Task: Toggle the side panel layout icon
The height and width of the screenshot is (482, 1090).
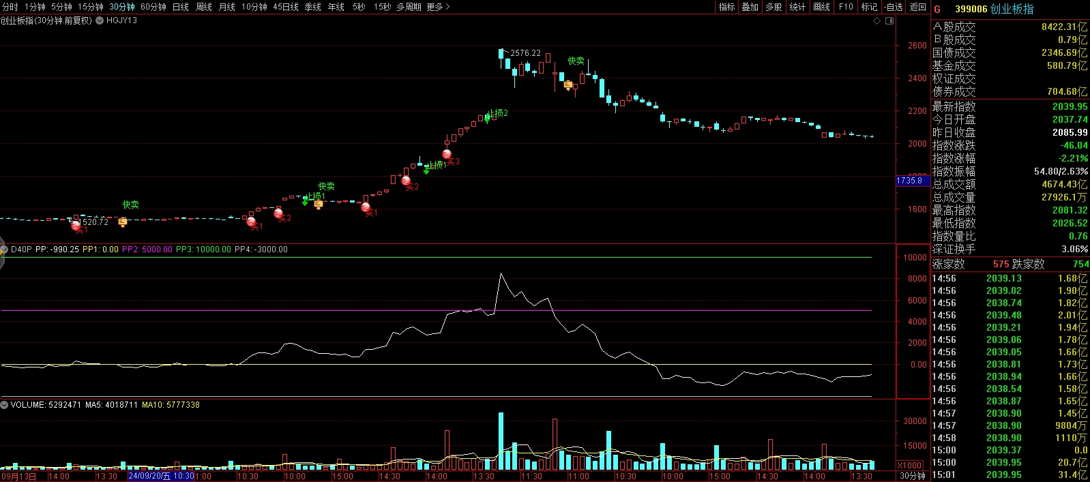Action: 889,20
